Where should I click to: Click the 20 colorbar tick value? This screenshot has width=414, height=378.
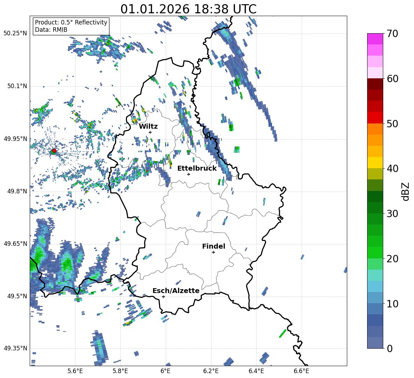click(x=392, y=259)
